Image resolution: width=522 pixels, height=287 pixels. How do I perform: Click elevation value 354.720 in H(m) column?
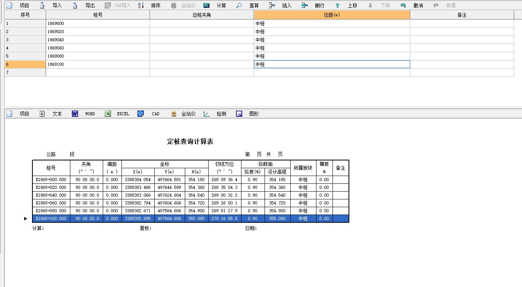pyautogui.click(x=197, y=203)
